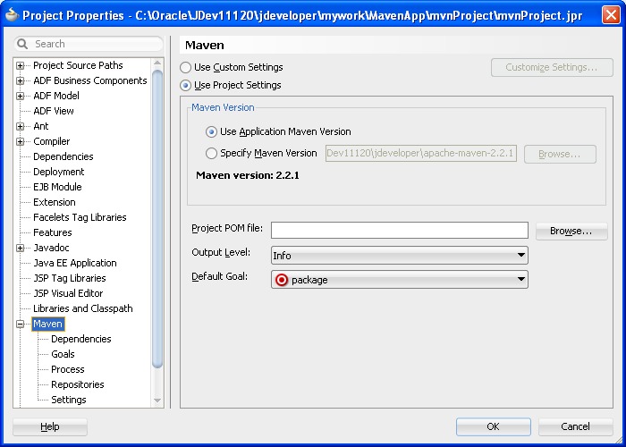The height and width of the screenshot is (447, 626).
Task: Select Libraries and Classpath item
Action: coord(83,308)
